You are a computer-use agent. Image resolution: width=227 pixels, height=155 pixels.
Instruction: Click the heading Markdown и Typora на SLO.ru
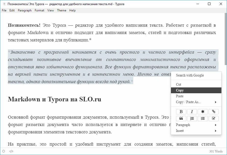55,99
